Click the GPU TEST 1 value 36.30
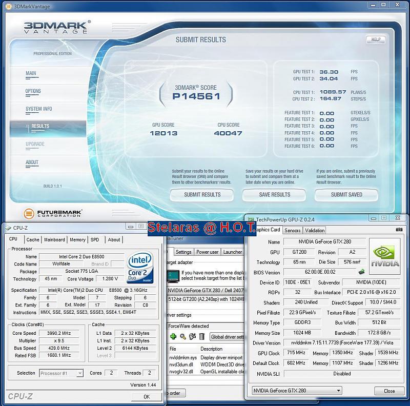The height and width of the screenshot is (406, 410). point(329,72)
